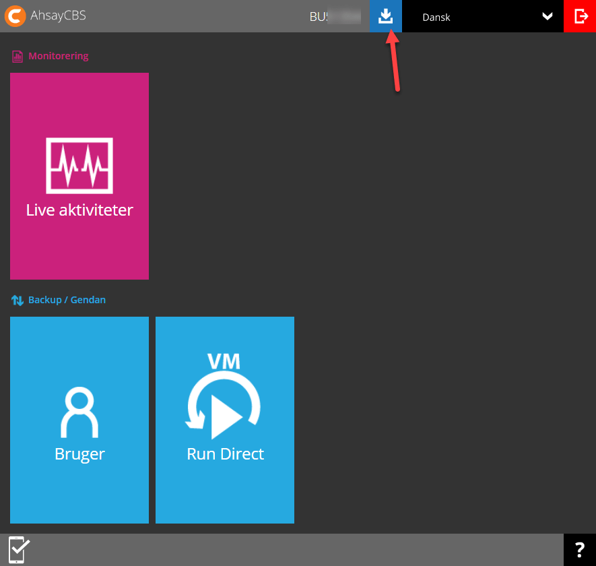This screenshot has height=566, width=596.
Task: Click the Monitorering chart icon
Action: pos(17,56)
